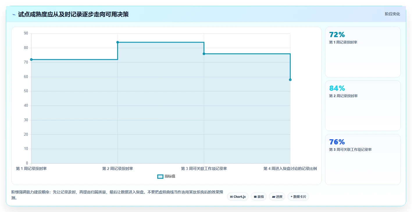This screenshot has height=212, width=412.
Task: Toggle the 指标值 legend swatch
Action: click(160, 176)
